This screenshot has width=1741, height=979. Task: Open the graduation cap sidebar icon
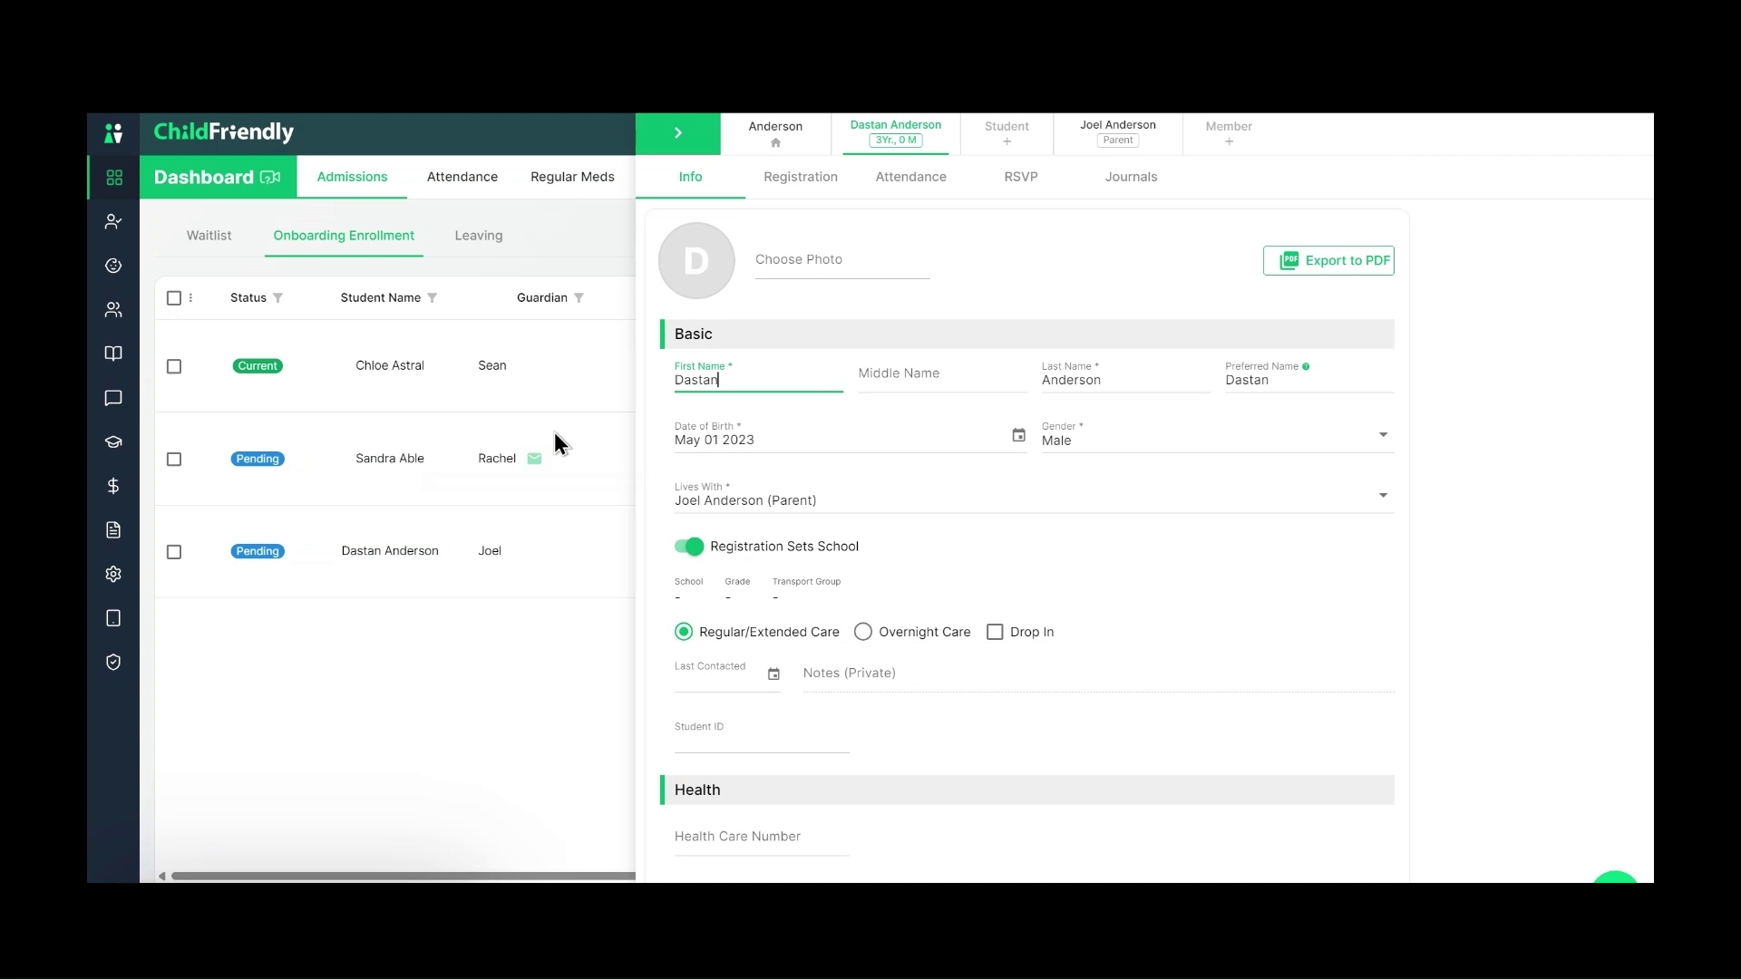tap(113, 442)
